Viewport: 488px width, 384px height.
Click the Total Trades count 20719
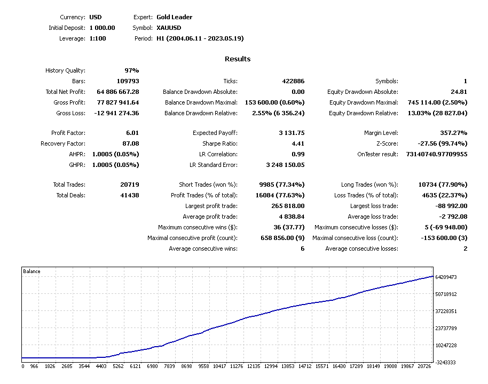coord(128,185)
